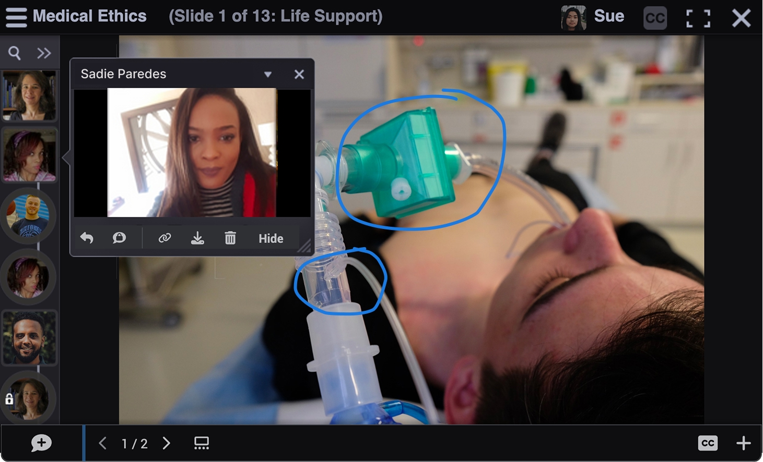Close the Sadie Paredes video popup
763x462 pixels.
coord(299,74)
